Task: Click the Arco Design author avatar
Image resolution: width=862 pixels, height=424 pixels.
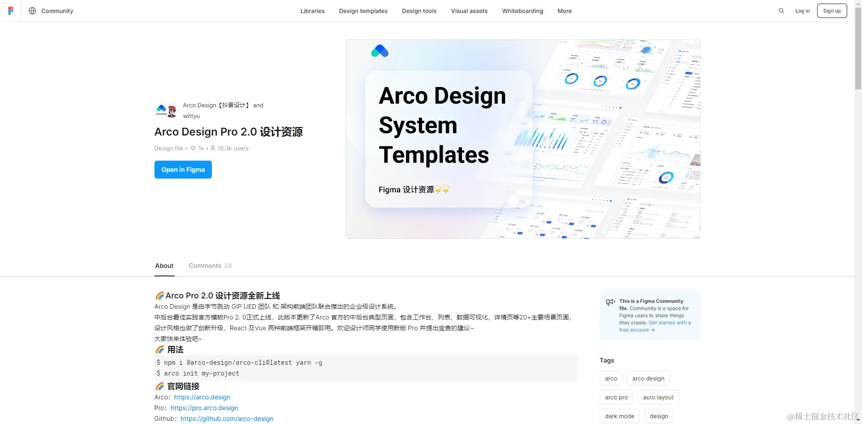Action: point(161,109)
